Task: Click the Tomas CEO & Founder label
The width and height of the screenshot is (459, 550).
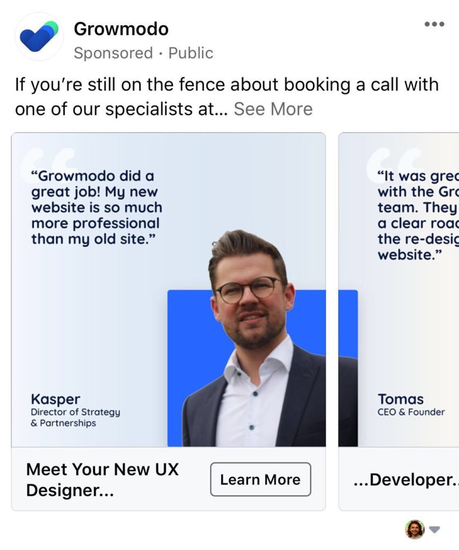Action: (411, 404)
